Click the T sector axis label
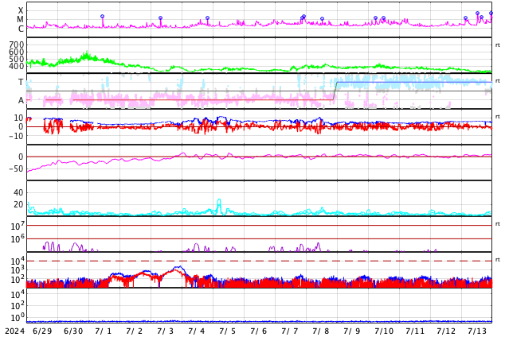Screen dimensions: 505x337 tap(21, 82)
